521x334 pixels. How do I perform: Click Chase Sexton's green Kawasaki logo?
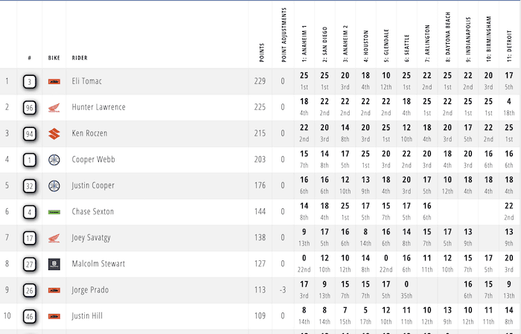(54, 212)
